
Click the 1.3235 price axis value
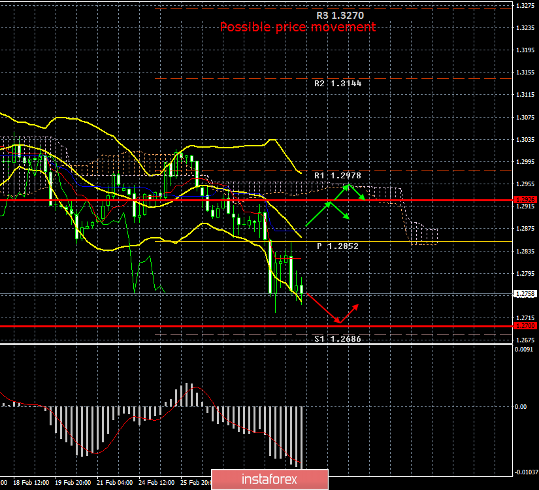pos(525,28)
